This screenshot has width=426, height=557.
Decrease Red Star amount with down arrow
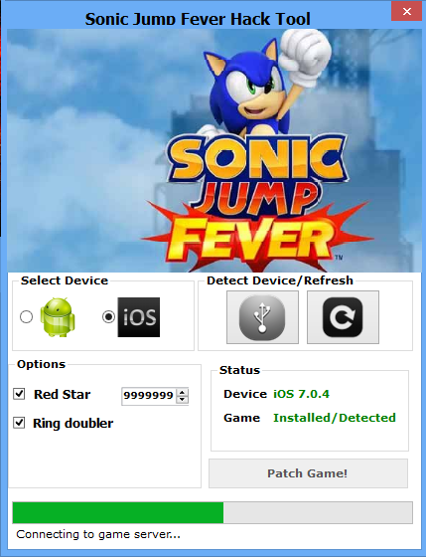(182, 400)
